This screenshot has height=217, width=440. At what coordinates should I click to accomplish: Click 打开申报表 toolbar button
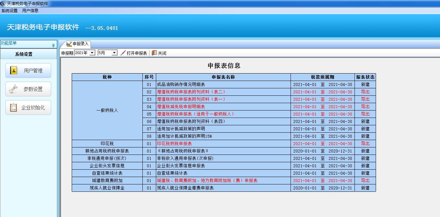(134, 53)
